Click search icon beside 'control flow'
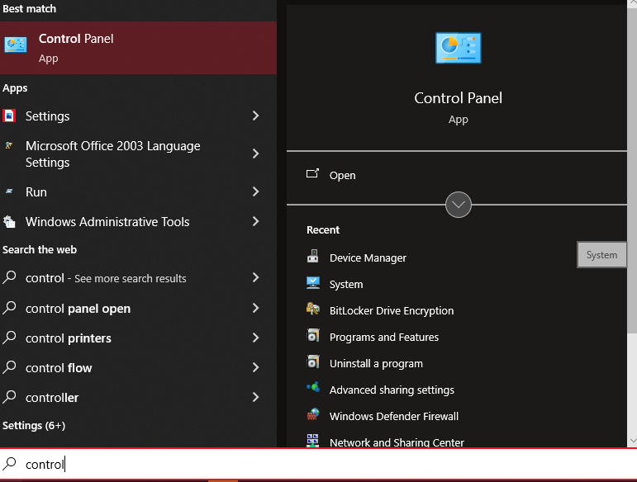The height and width of the screenshot is (482, 637). pos(9,367)
